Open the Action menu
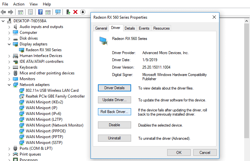Screen dimensions: 250x161 [x=19, y=4]
